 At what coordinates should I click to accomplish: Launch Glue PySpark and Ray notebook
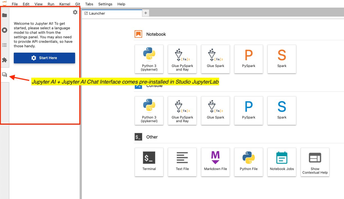[x=182, y=59]
